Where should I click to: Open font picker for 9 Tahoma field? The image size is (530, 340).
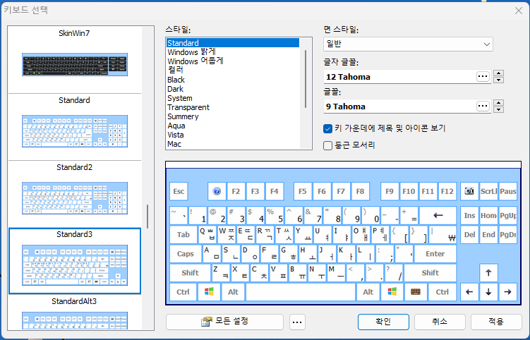483,107
